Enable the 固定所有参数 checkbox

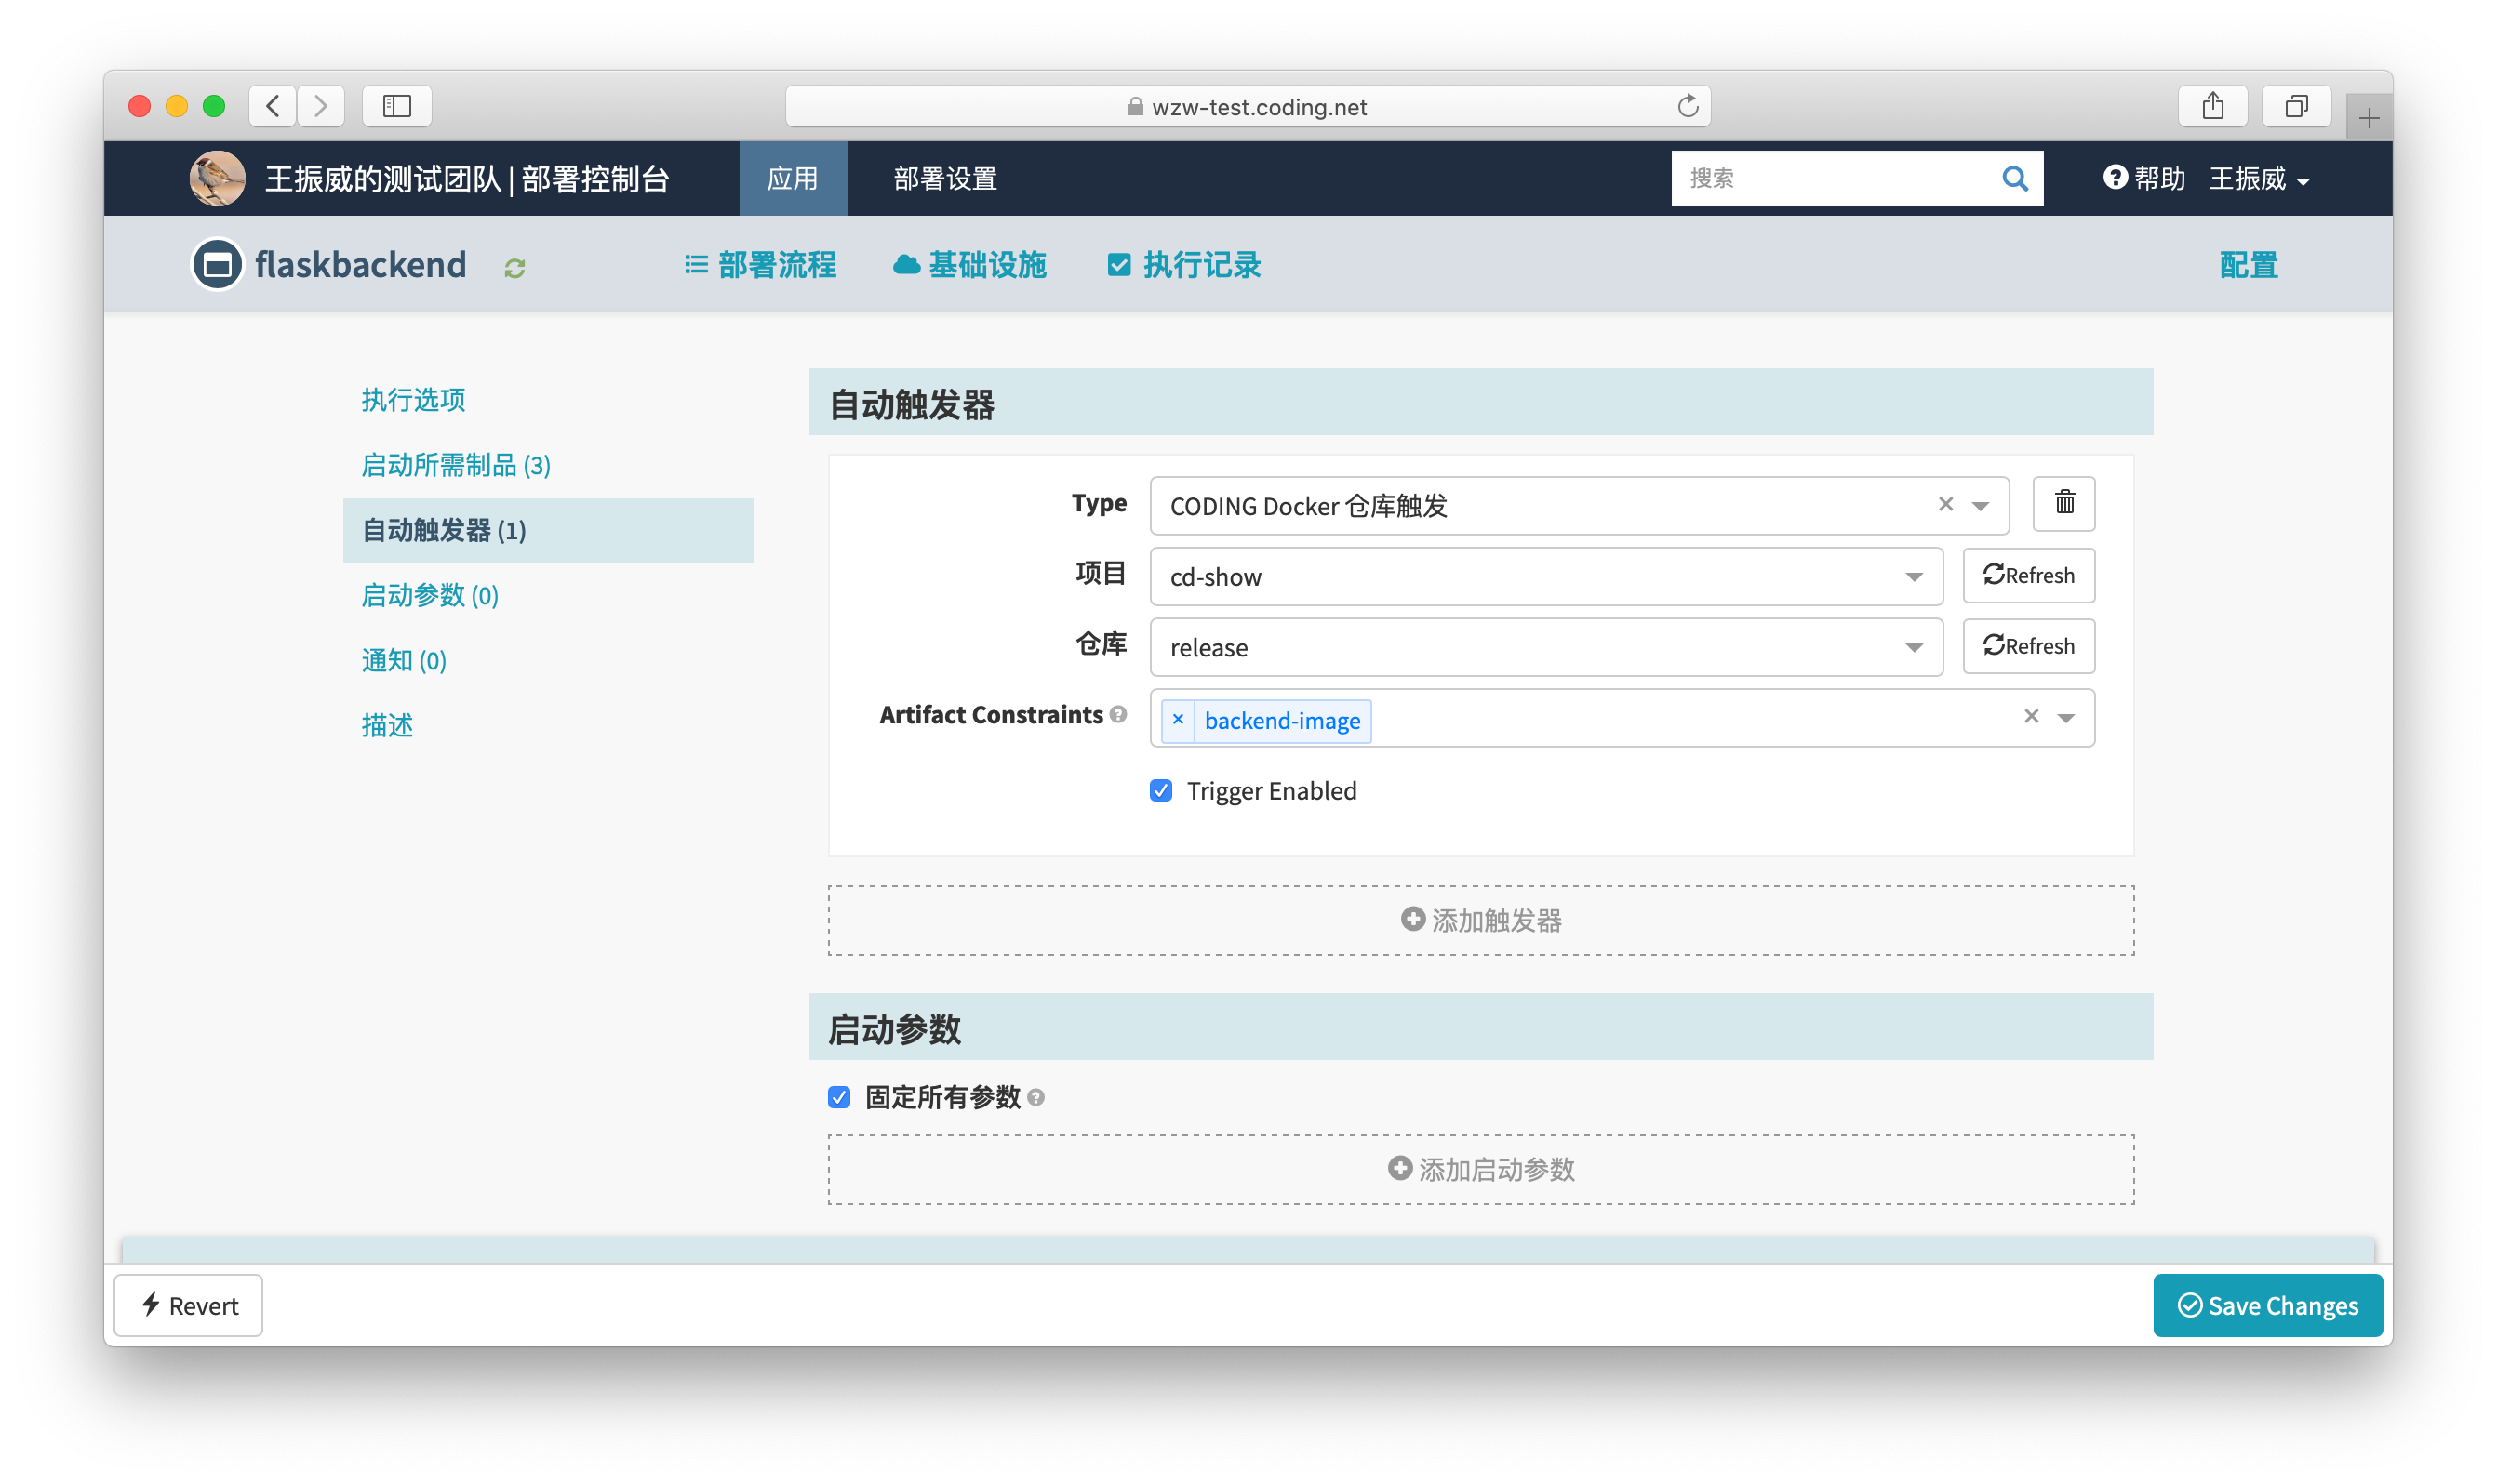[x=839, y=1097]
